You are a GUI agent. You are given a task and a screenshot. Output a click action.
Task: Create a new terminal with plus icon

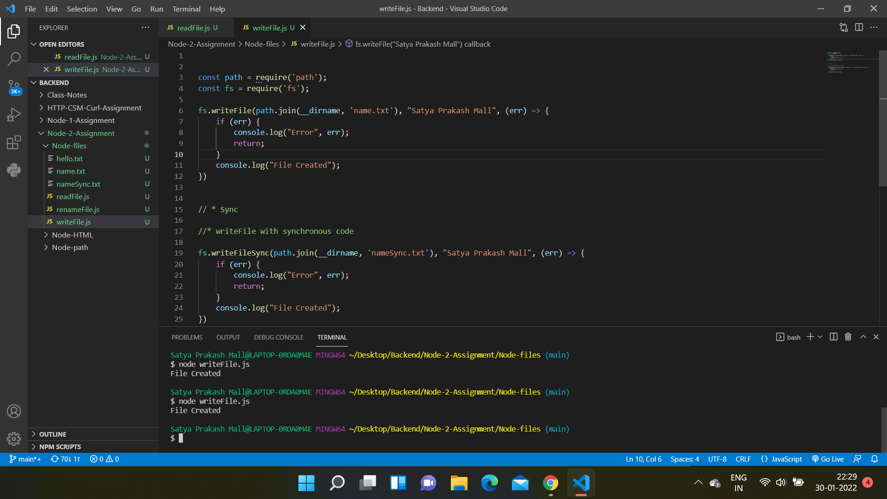pyautogui.click(x=810, y=337)
